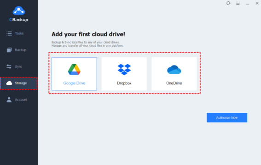
Task: Choose the OneDrive card label
Action: (174, 83)
